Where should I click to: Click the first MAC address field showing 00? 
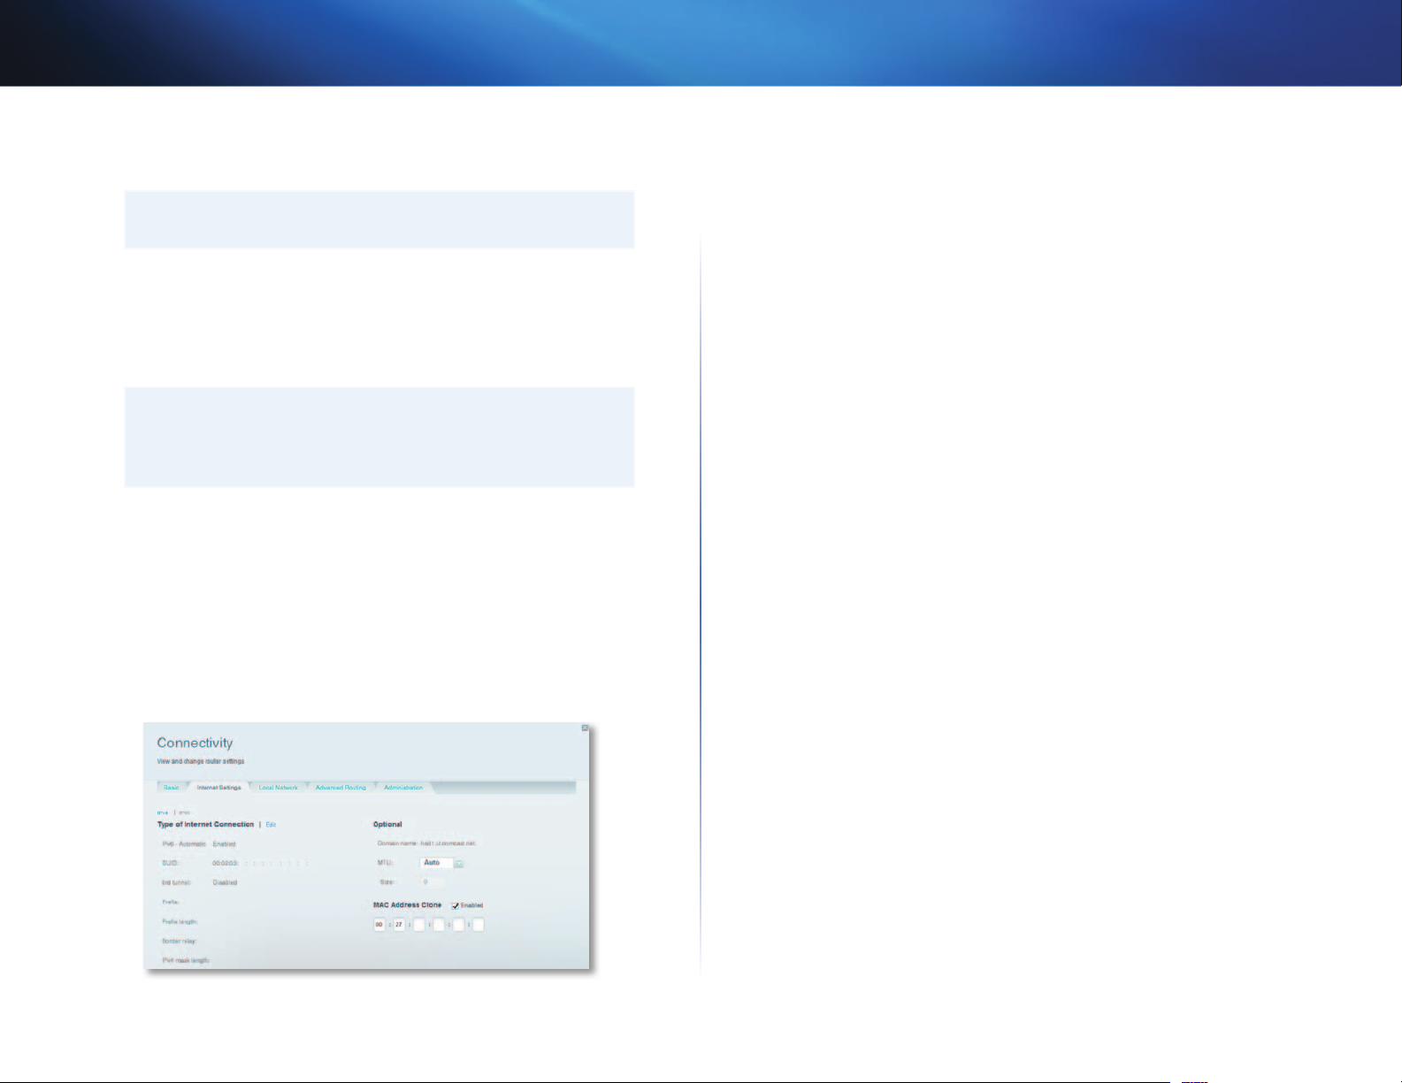pos(379,925)
